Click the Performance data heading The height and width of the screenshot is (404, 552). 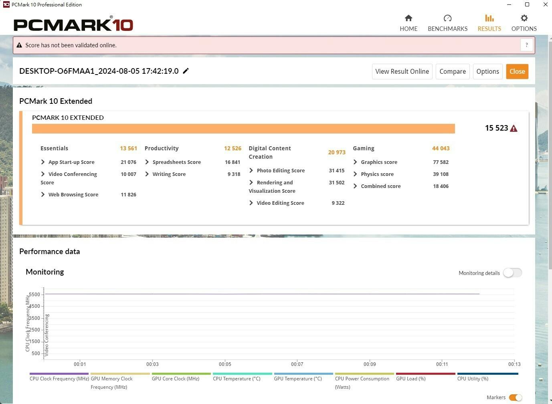coord(50,251)
